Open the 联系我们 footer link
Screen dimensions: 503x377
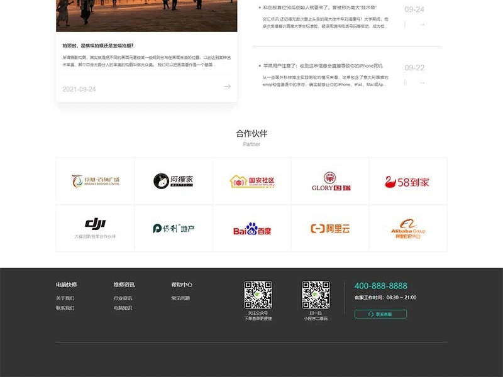(65, 308)
